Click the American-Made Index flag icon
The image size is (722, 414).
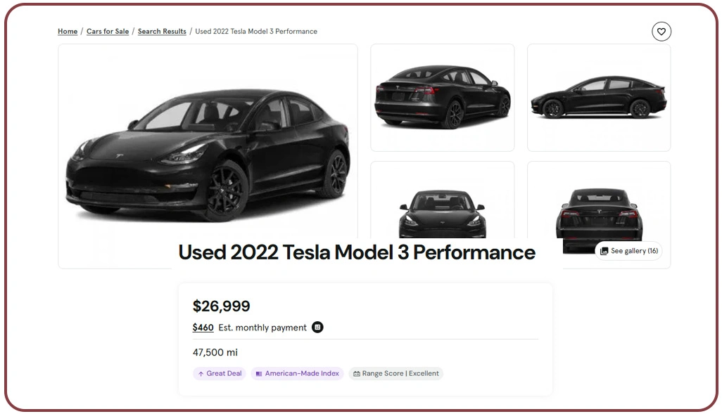[259, 374]
